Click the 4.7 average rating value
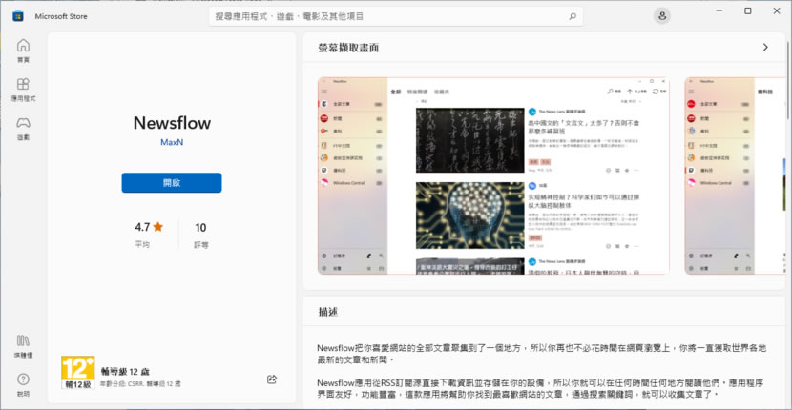Screen dimensions: 792x410 142,227
